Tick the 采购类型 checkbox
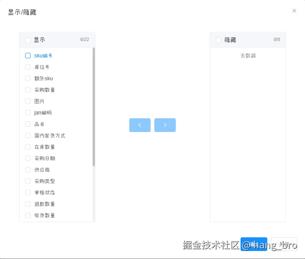The width and height of the screenshot is (305, 259). pyautogui.click(x=28, y=181)
